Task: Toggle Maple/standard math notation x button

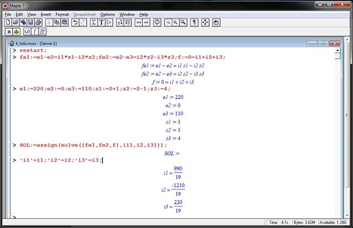Action: click(x=8, y=32)
